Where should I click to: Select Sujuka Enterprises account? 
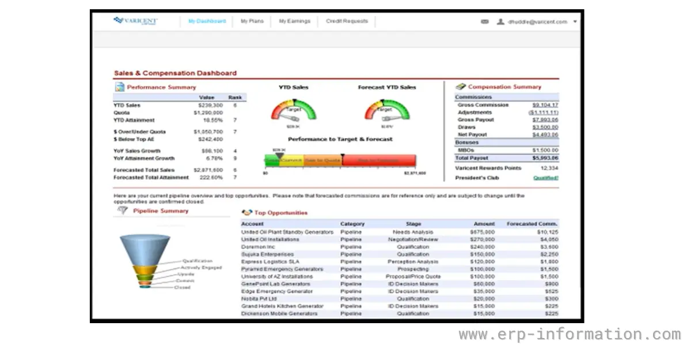(x=267, y=254)
